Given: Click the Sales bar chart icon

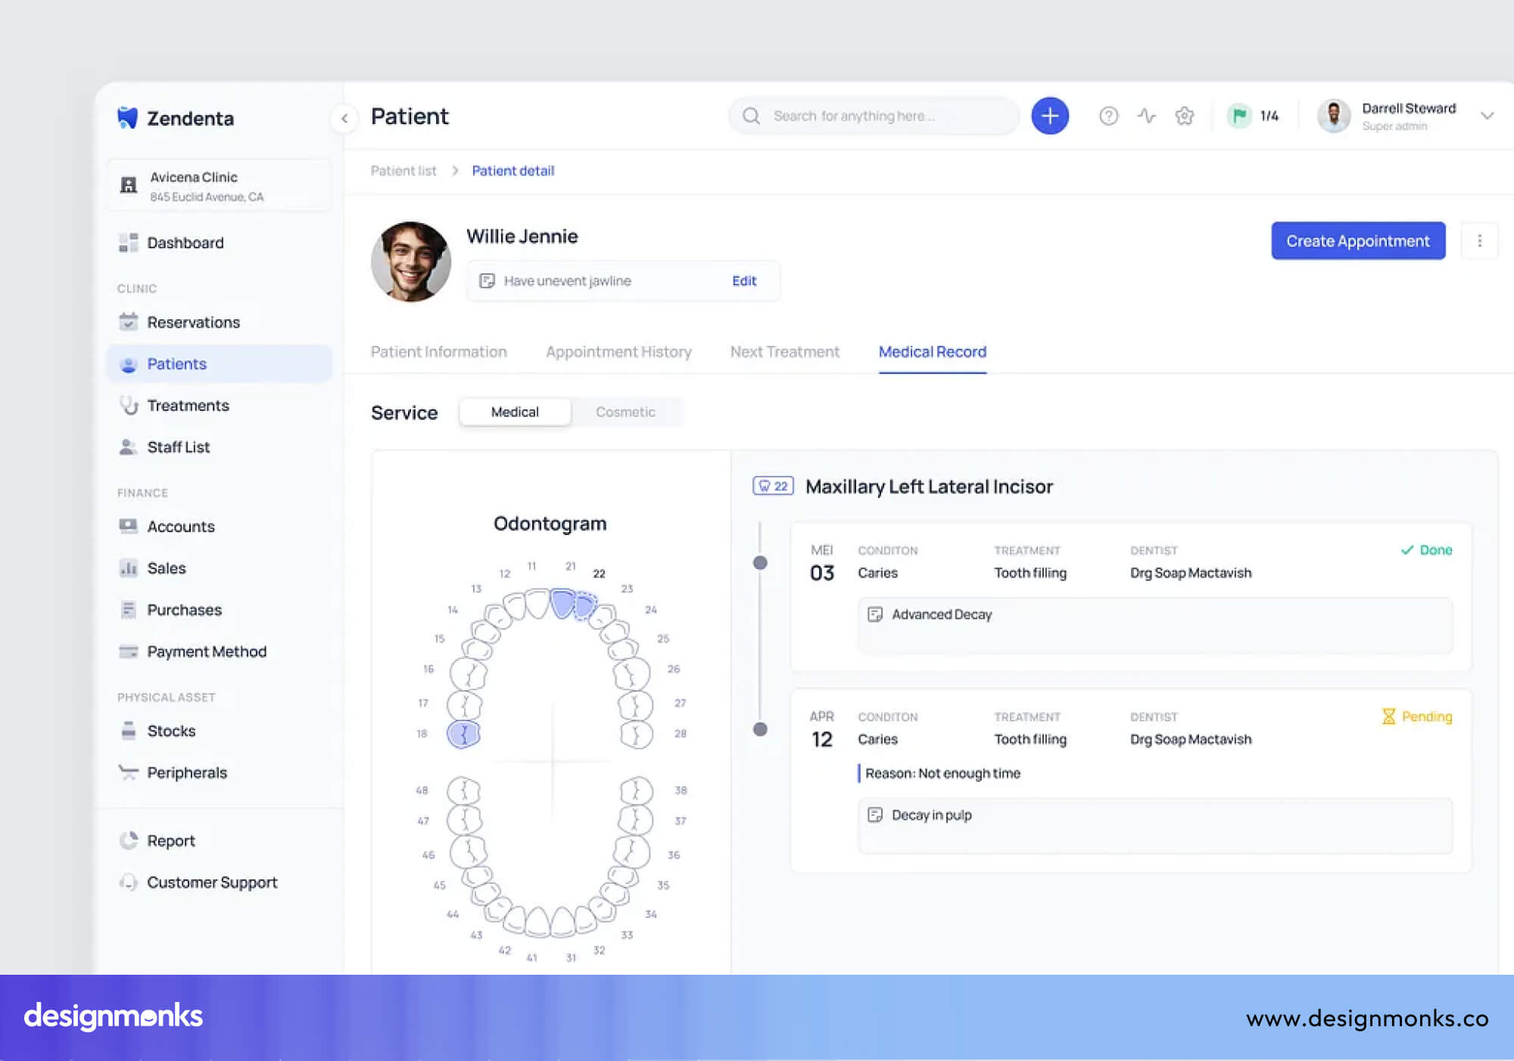Looking at the screenshot, I should tap(129, 568).
